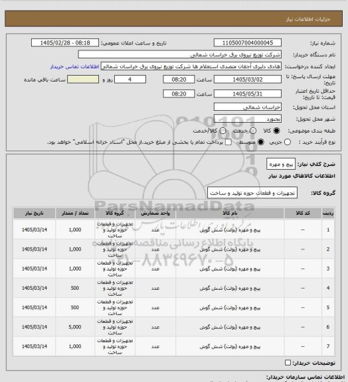Click the اطلاعات کالاهای مورد نیاز heading

point(302,176)
